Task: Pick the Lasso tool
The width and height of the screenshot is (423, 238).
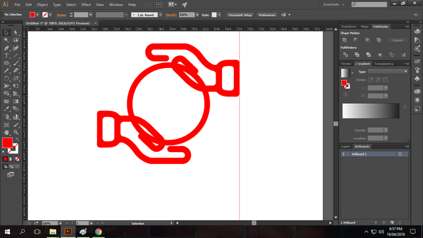Action: [16, 40]
